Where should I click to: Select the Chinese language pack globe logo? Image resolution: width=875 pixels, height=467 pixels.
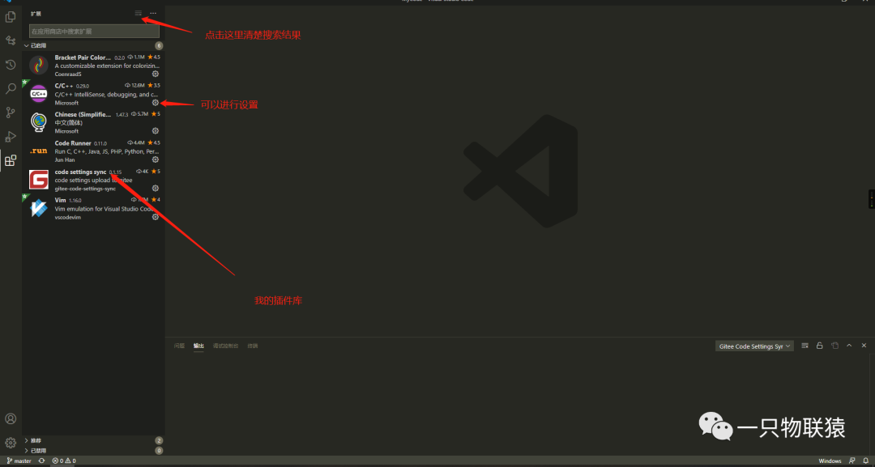click(x=39, y=122)
